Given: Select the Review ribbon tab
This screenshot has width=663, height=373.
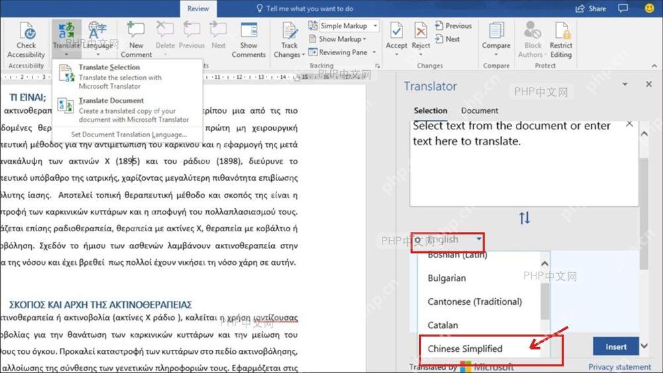Looking at the screenshot, I should tap(198, 9).
